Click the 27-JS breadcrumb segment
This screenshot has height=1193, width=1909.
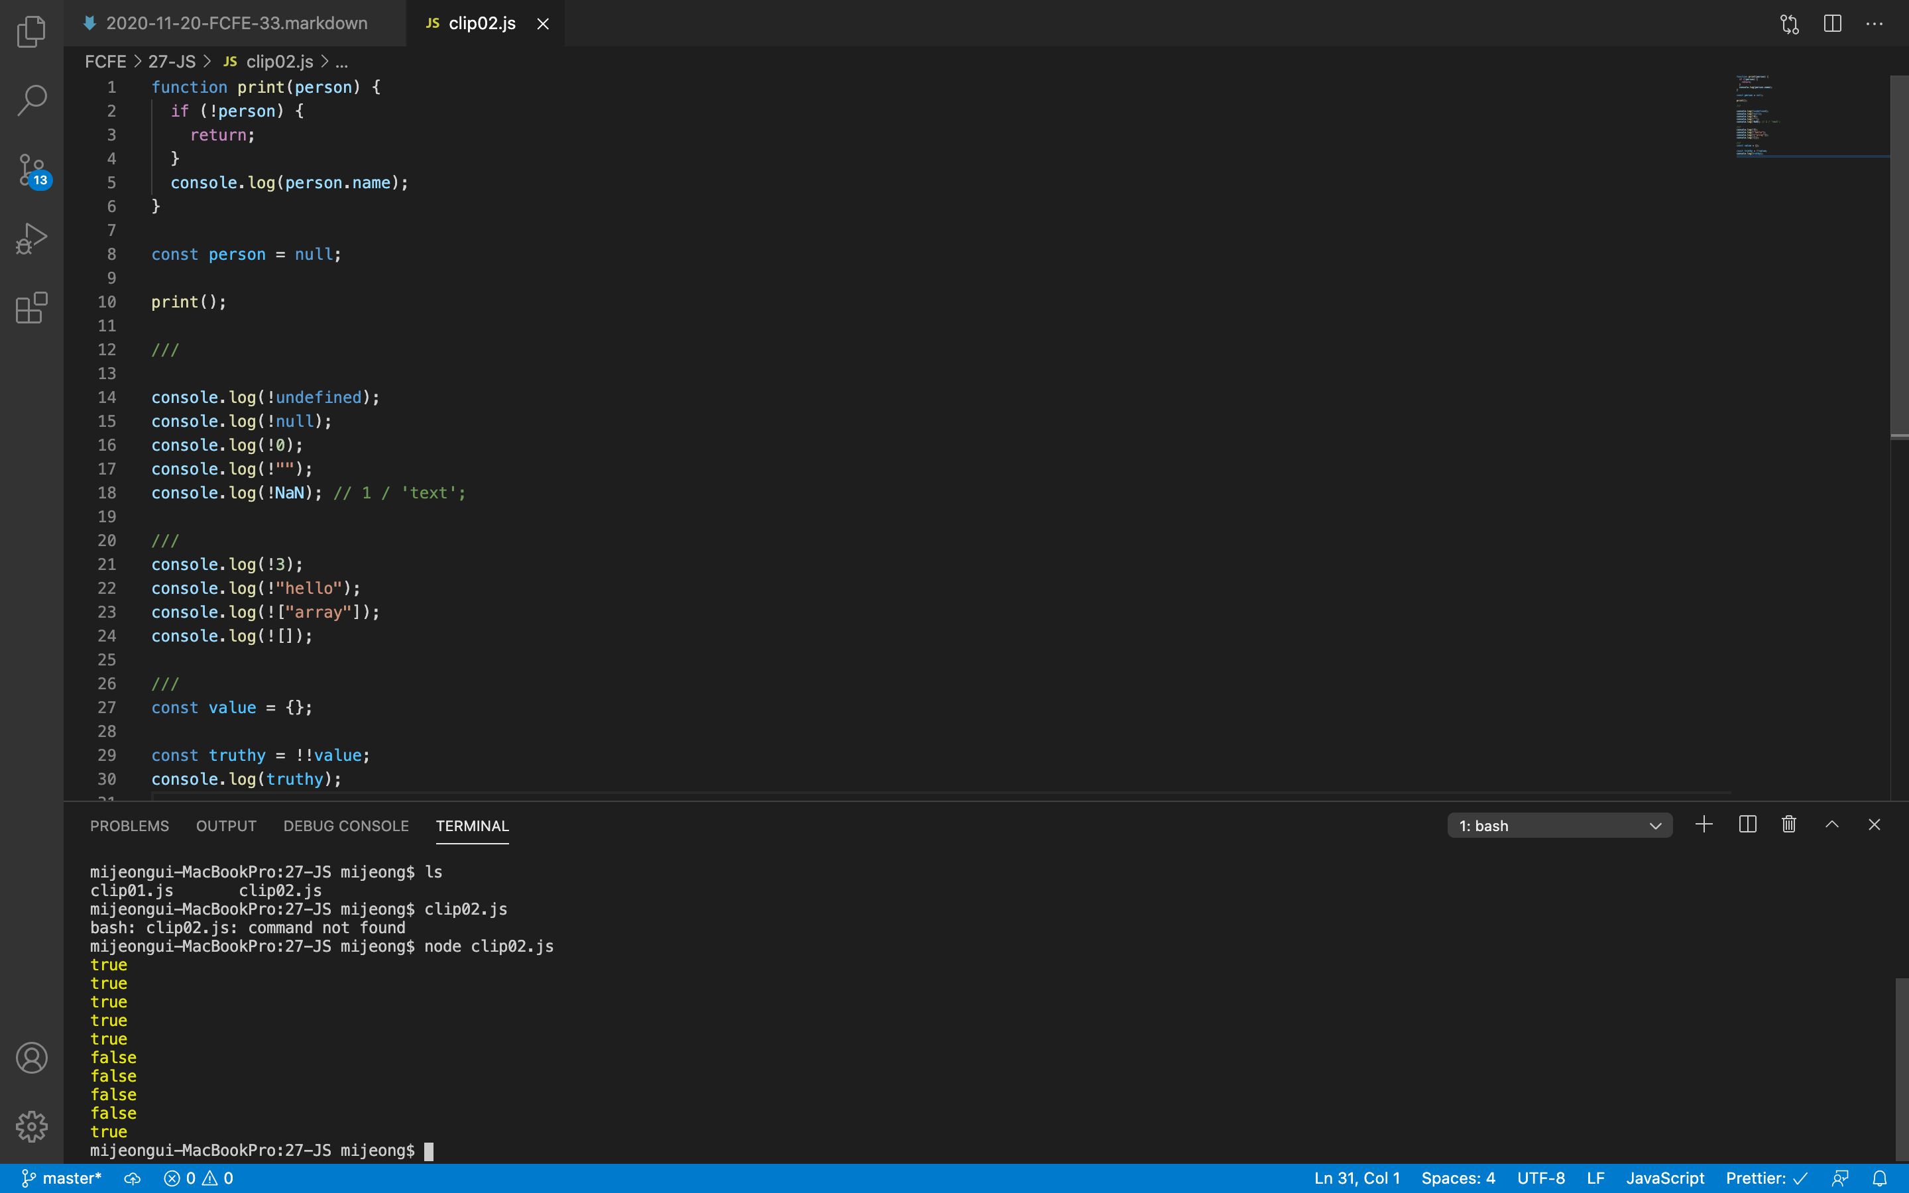172,62
